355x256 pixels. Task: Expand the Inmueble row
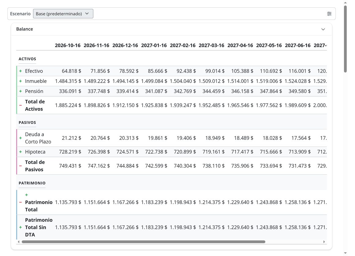click(21, 81)
